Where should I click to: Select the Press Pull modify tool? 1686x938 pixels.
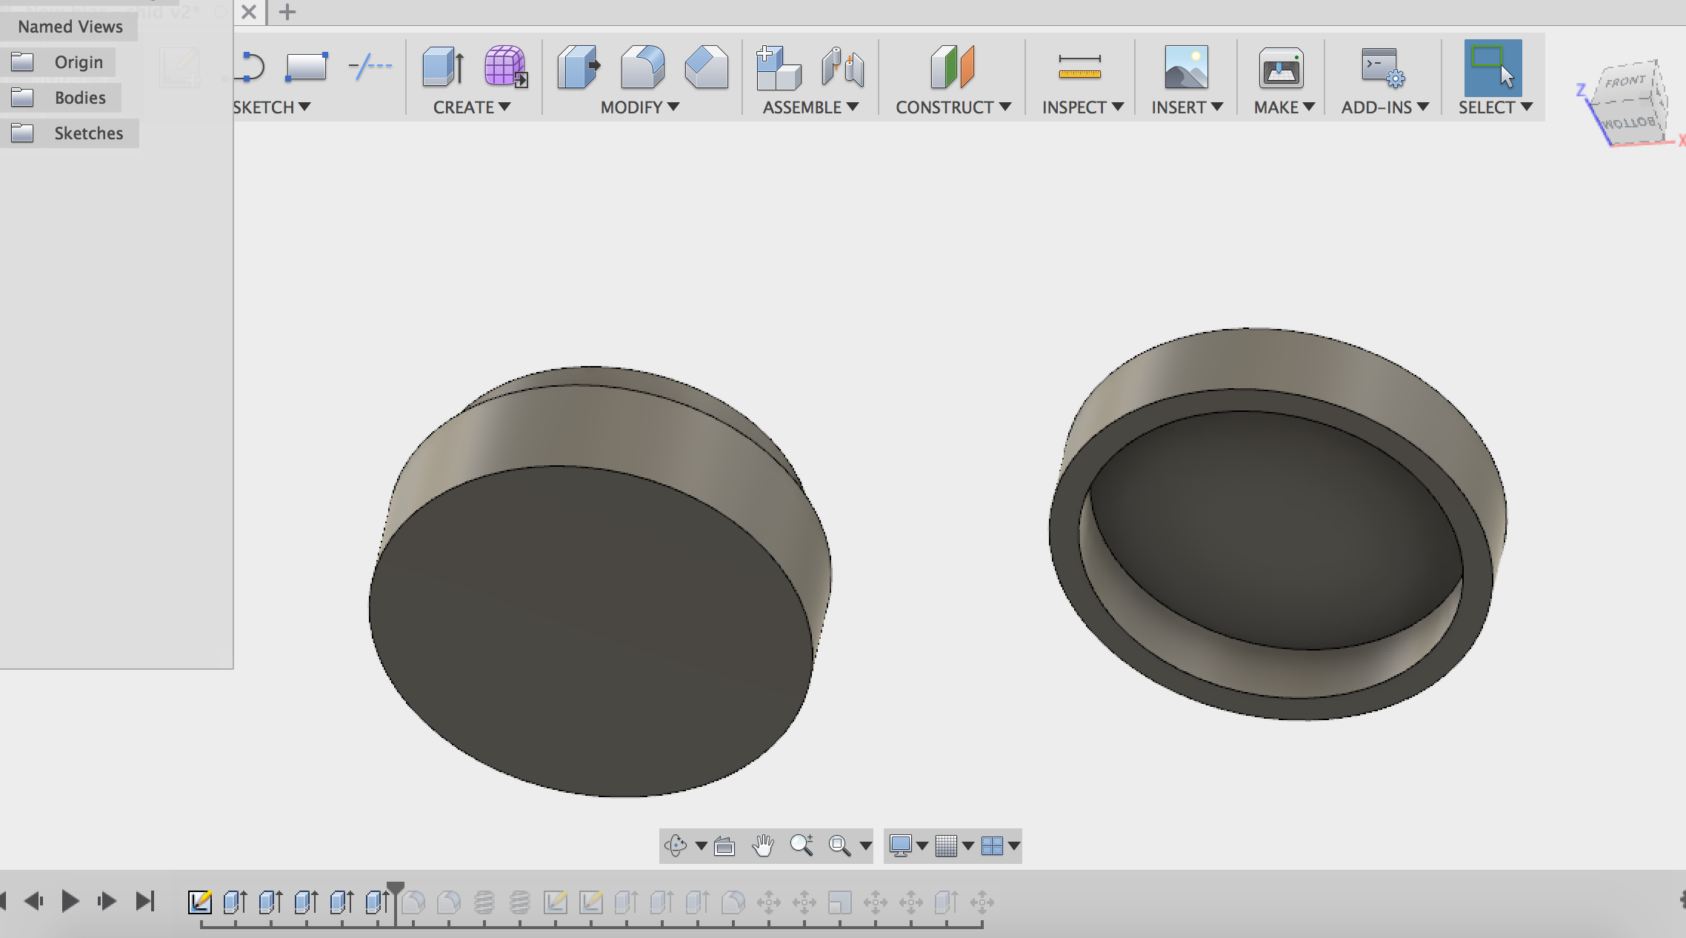click(x=579, y=67)
